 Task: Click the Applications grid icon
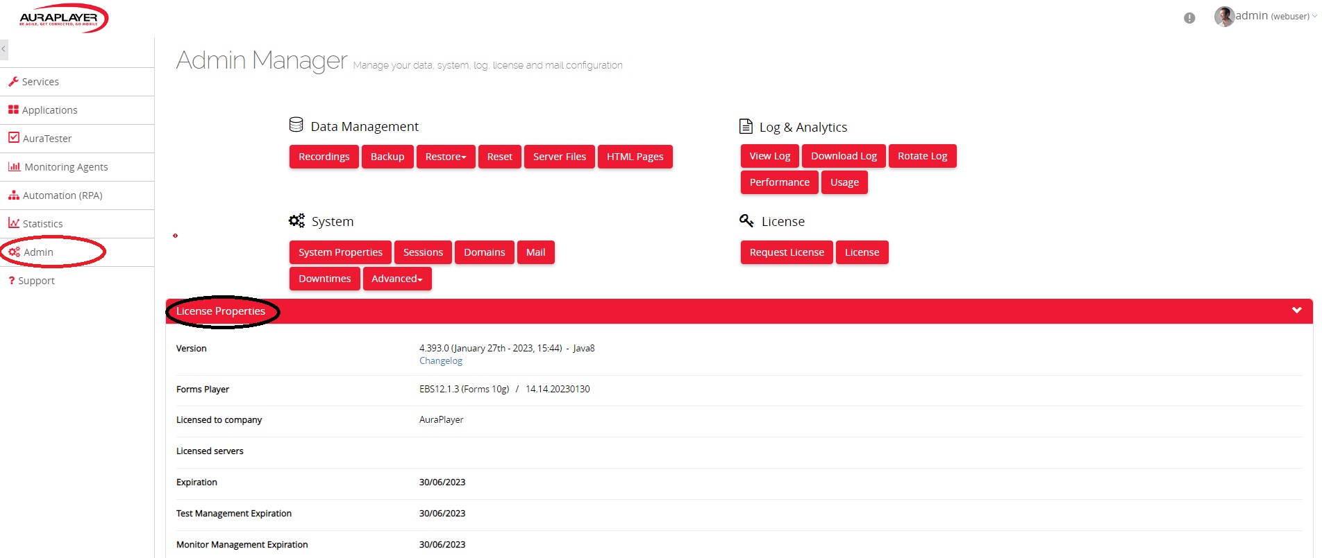[x=13, y=110]
